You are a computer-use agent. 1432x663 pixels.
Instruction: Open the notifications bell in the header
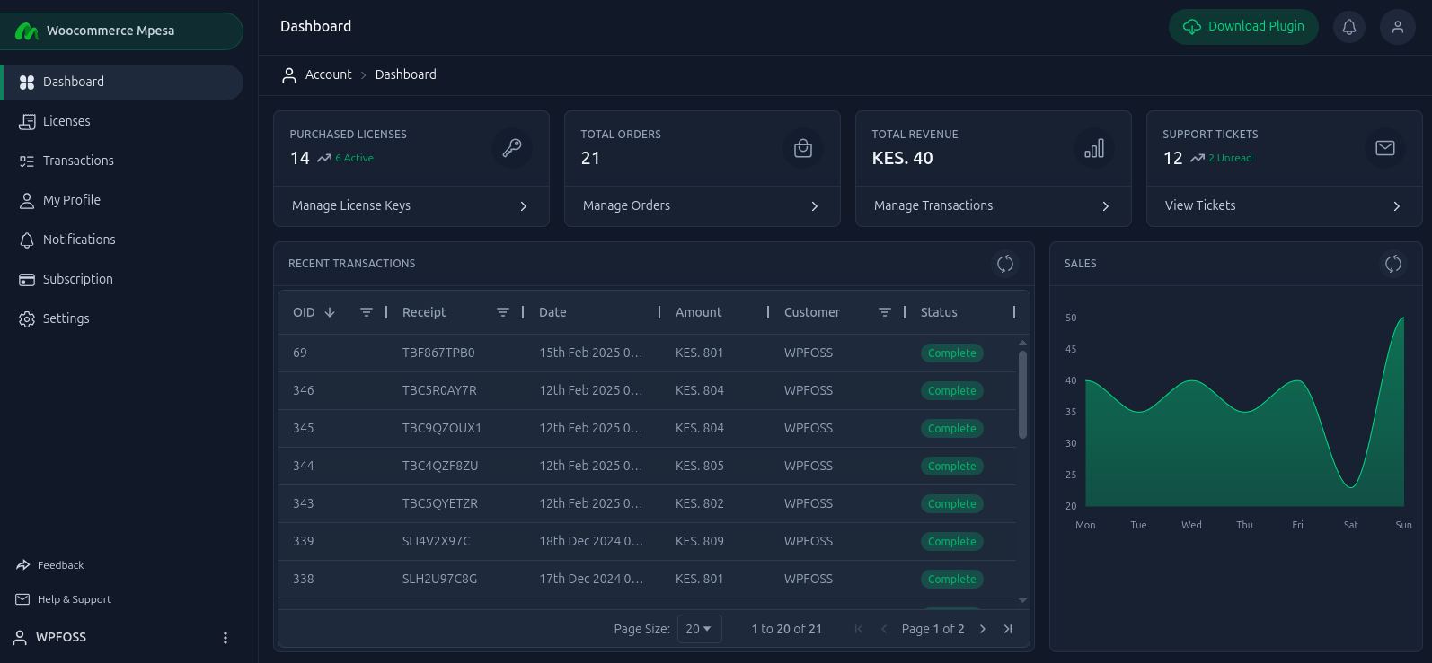(x=1348, y=27)
